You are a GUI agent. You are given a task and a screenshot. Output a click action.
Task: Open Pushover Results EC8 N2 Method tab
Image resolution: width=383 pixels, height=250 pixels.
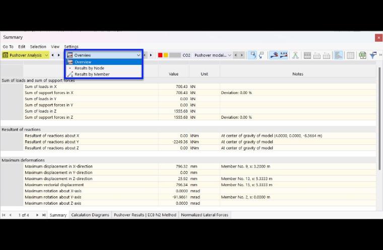[145, 215]
